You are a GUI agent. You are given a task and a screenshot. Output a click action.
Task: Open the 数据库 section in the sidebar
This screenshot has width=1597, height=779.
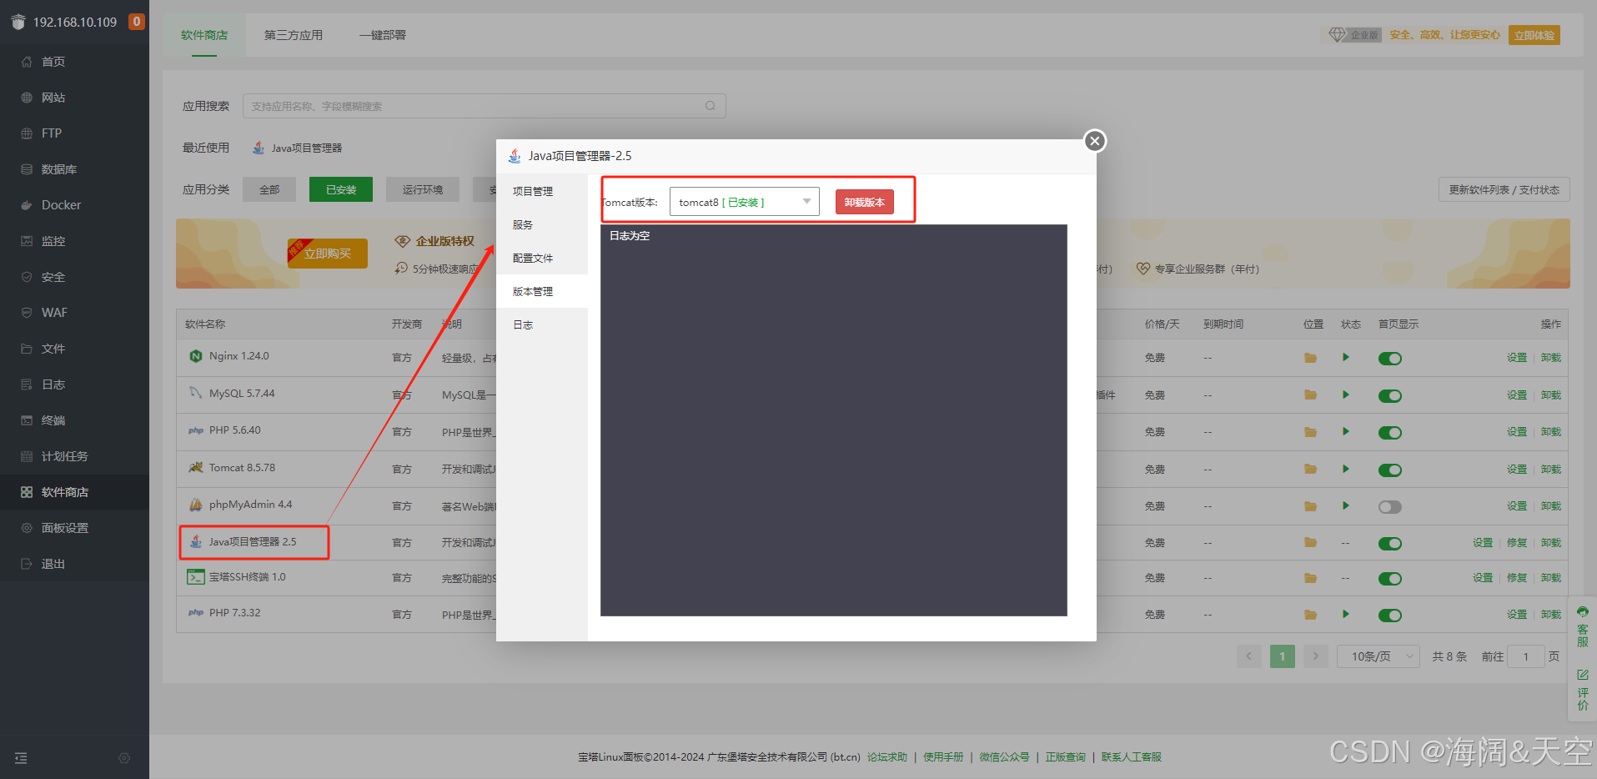point(62,168)
